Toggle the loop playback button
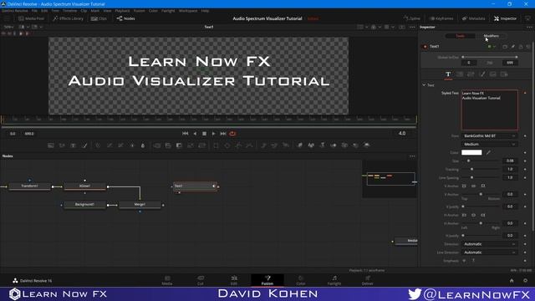Viewport: 535px width, 301px height. (232, 134)
